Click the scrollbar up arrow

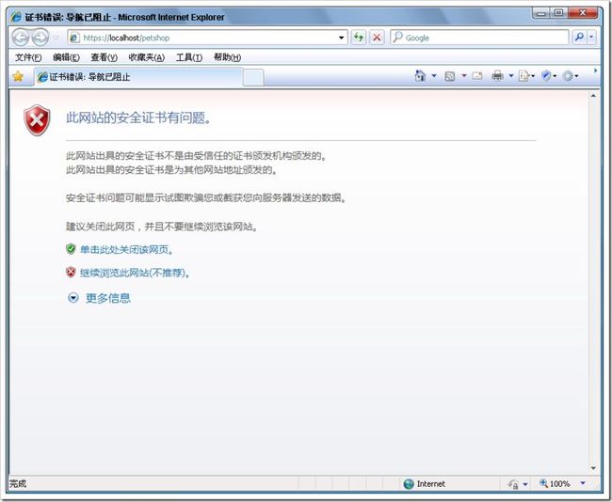click(x=593, y=96)
